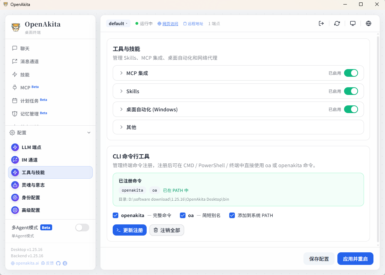This screenshot has width=385, height=275.
Task: Toggle the Skills enabled switch
Action: [351, 91]
